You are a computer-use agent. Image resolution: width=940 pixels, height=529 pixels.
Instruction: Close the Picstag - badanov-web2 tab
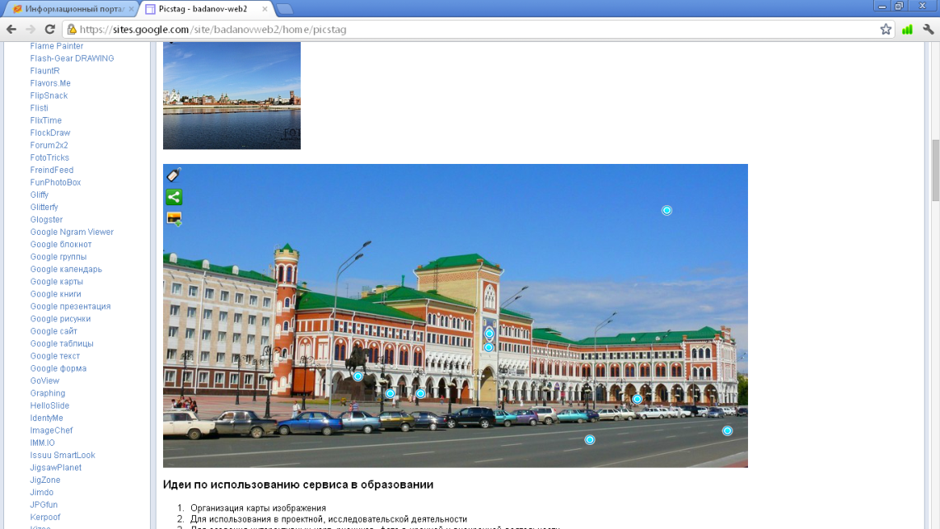[x=264, y=9]
